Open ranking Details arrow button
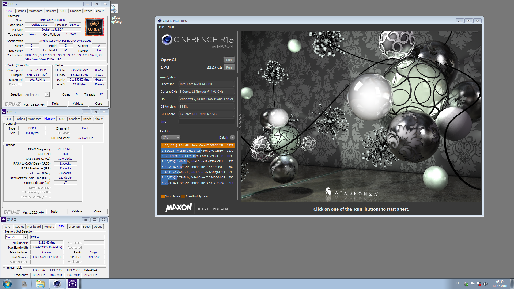The width and height of the screenshot is (514, 289). click(233, 138)
